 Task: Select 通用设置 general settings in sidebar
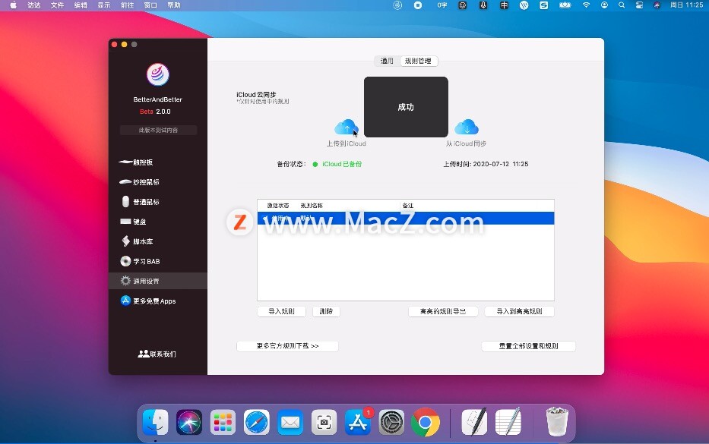point(158,281)
